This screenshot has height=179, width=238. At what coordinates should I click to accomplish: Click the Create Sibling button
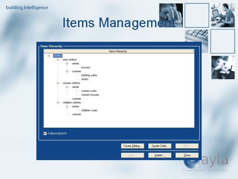click(x=133, y=146)
